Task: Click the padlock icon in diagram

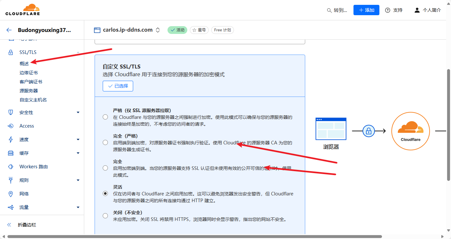Action: (x=368, y=131)
